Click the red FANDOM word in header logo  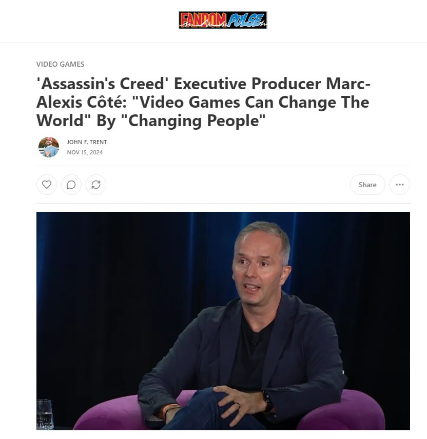203,20
